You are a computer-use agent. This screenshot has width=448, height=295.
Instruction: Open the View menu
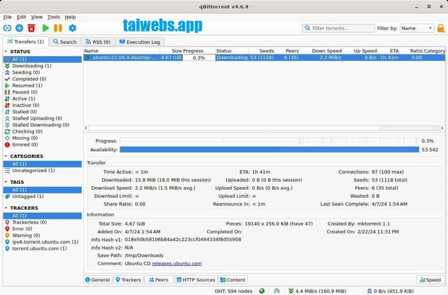tap(37, 17)
